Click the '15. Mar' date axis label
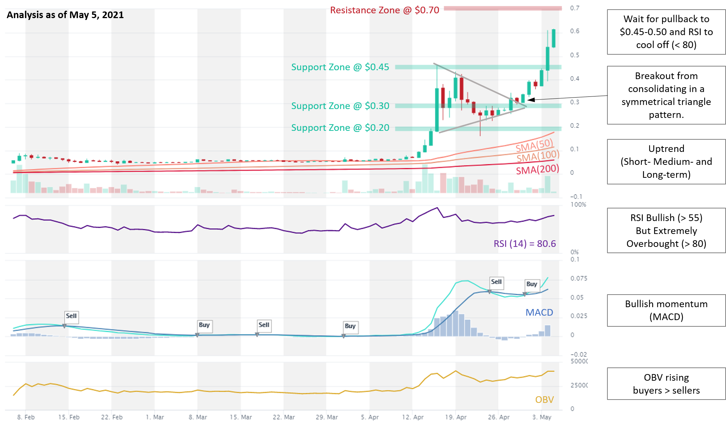Image resolution: width=726 pixels, height=421 pixels. (241, 417)
